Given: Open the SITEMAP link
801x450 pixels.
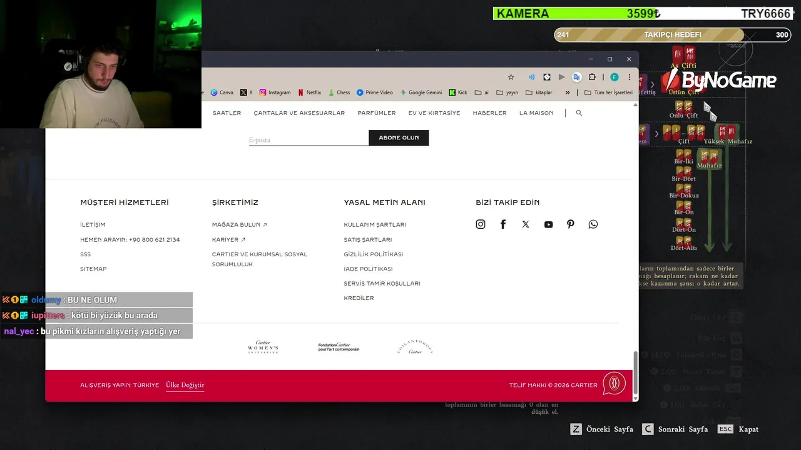Looking at the screenshot, I should [93, 269].
